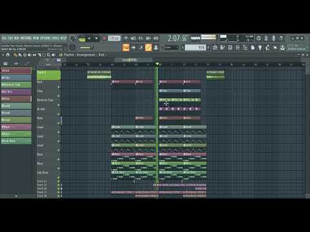Click the song time display 2:07
The image size is (310, 232).
[177, 39]
